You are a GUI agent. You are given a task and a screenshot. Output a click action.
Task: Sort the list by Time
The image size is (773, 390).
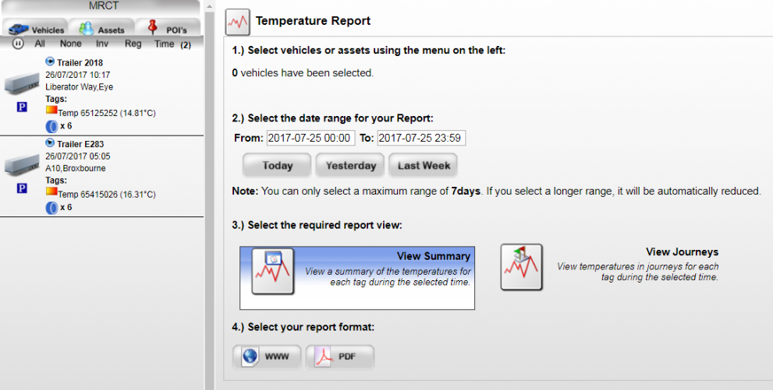click(164, 44)
